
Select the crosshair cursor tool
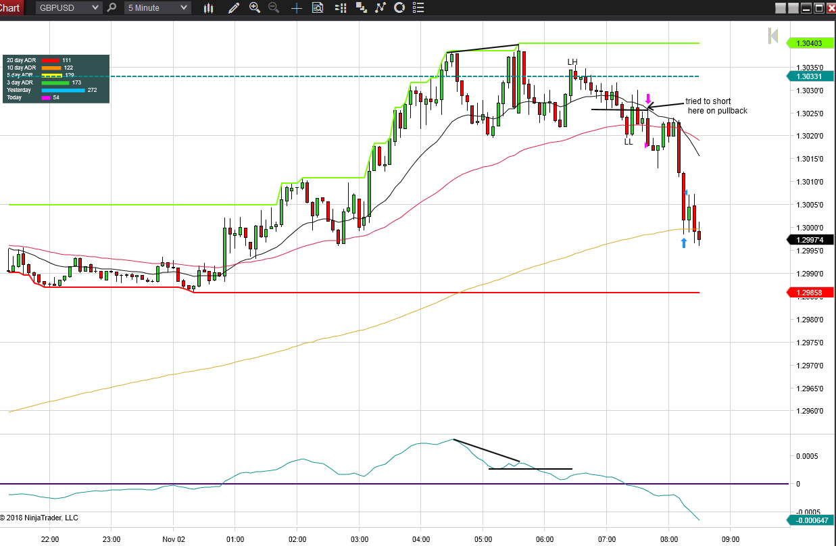[x=296, y=8]
